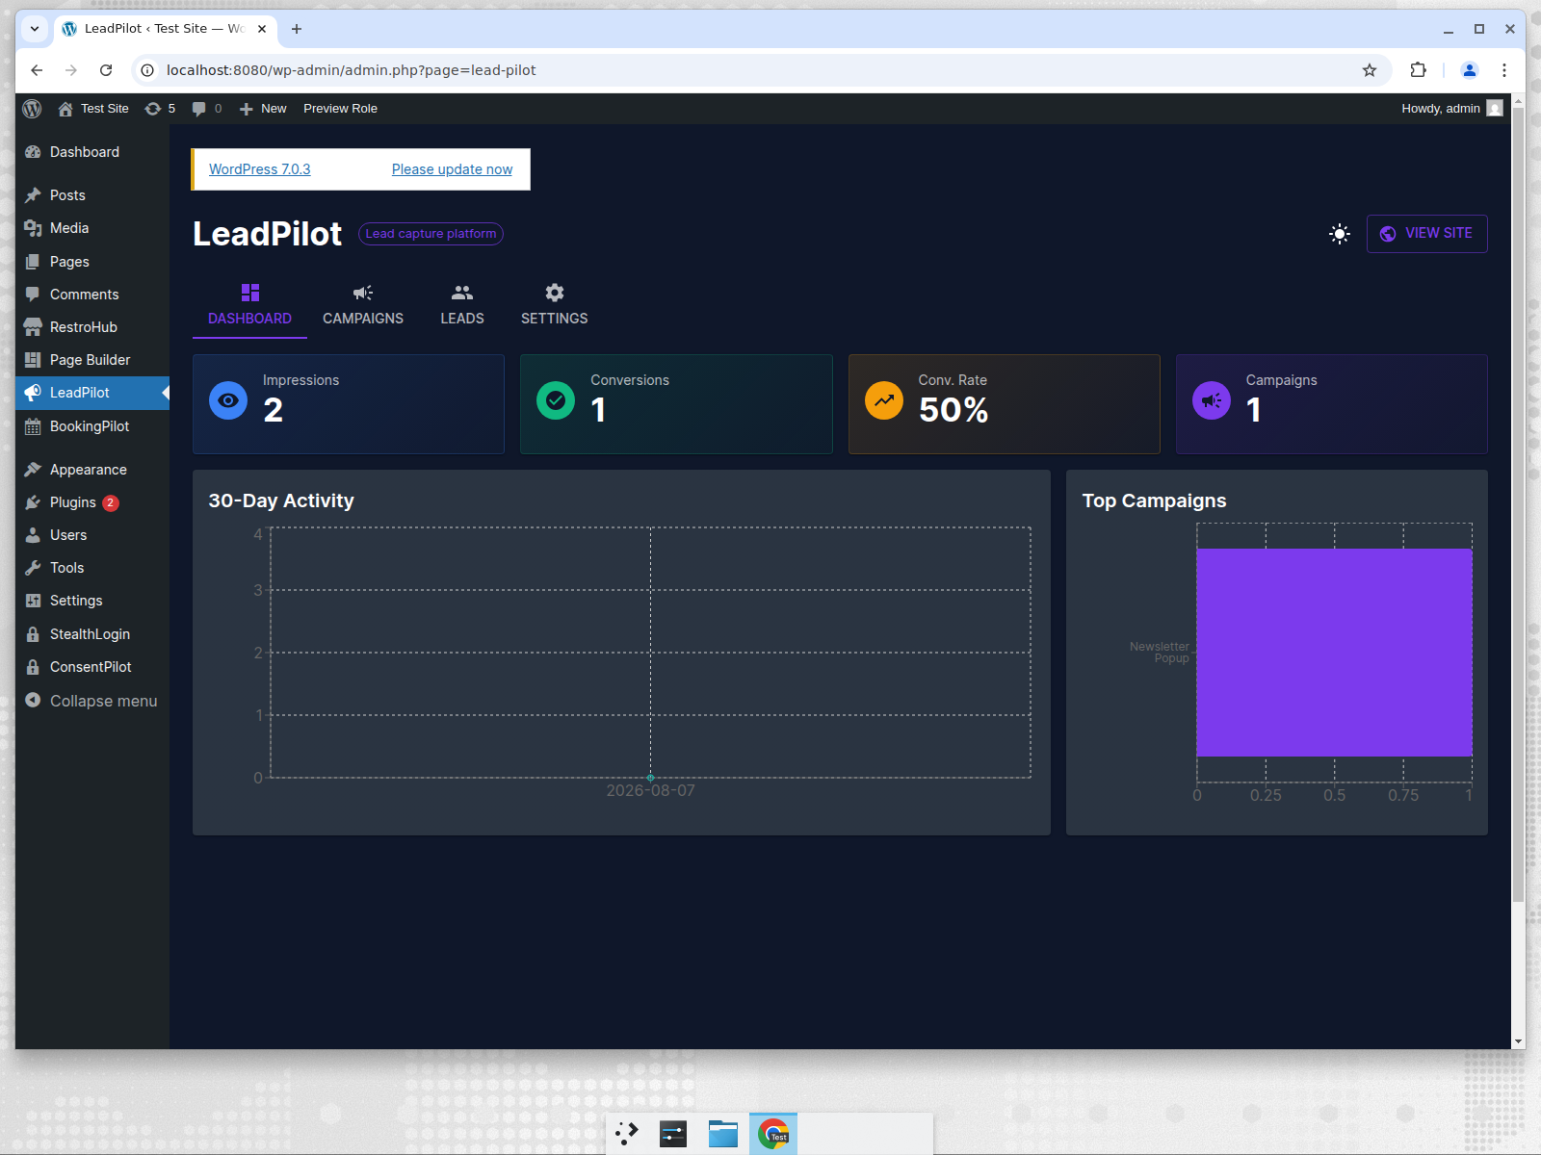The image size is (1541, 1155).
Task: Click the green checkmark Conversions icon
Action: [556, 400]
